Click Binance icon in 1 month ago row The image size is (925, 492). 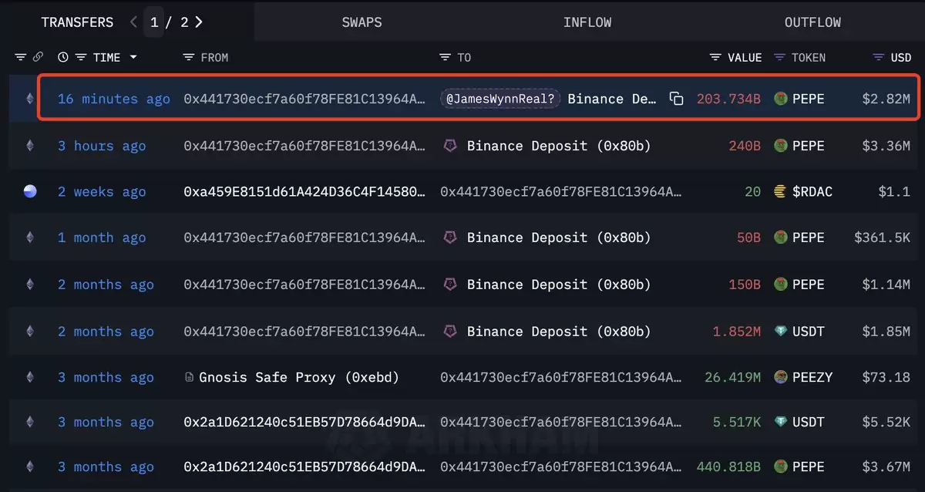click(450, 238)
